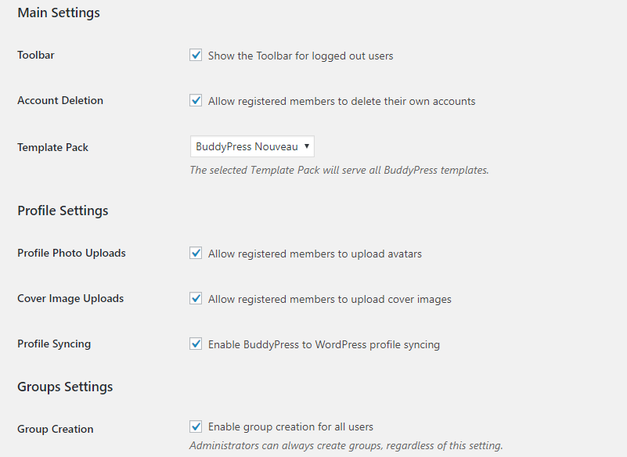Toggle the Account Deletion checkbox
Image resolution: width=627 pixels, height=457 pixels.
196,100
